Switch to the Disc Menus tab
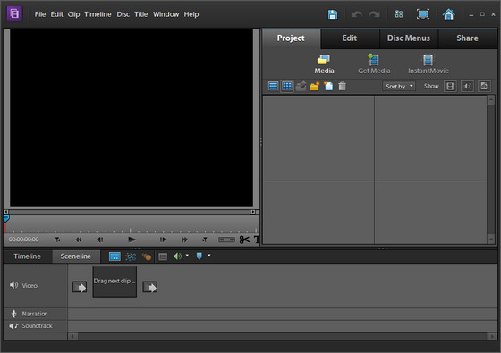The image size is (501, 353). (409, 38)
